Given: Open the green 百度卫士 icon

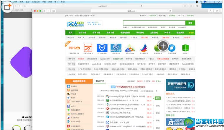Looking at the screenshot, I should pyautogui.click(x=185, y=48).
